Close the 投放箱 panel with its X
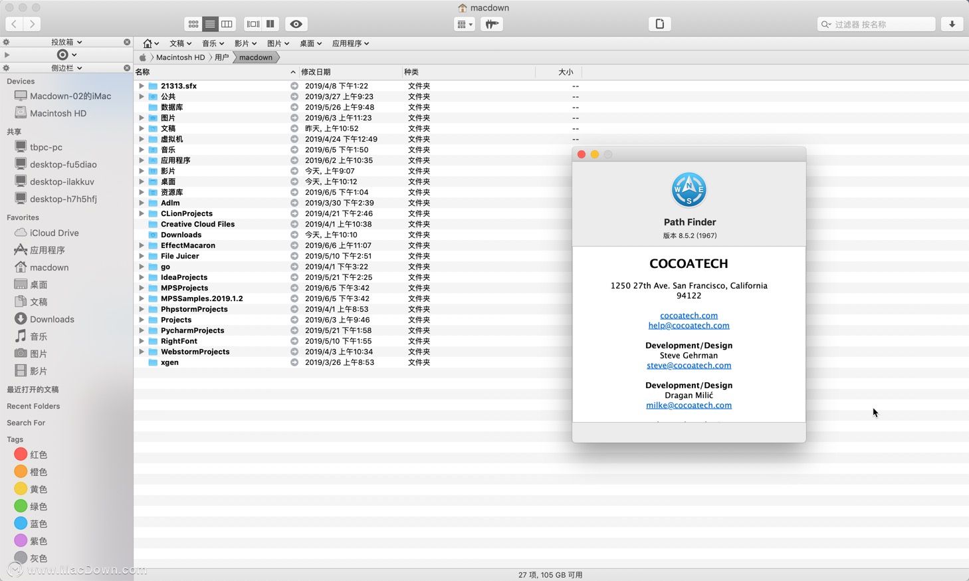 click(127, 42)
